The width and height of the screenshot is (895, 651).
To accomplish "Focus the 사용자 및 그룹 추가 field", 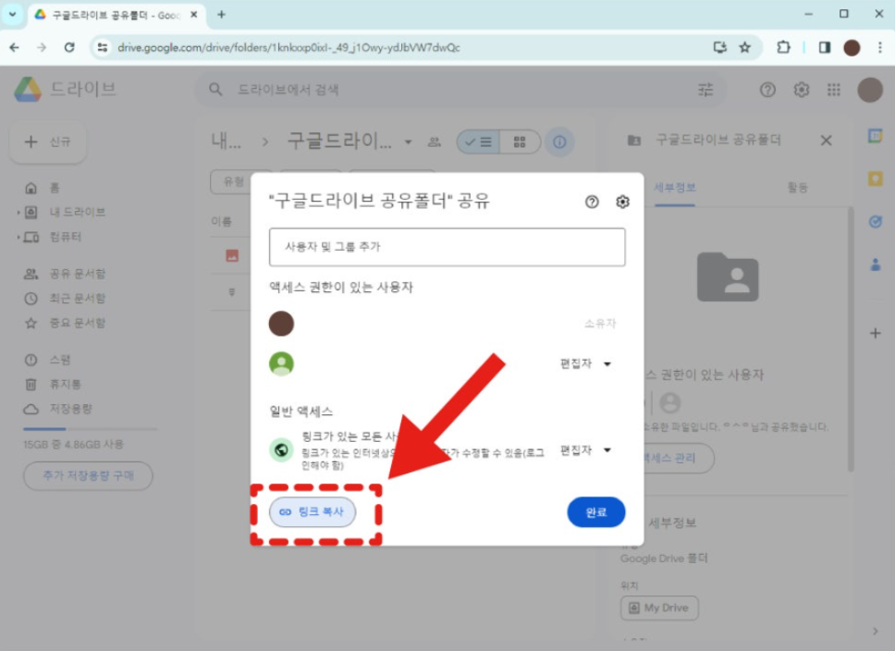I will [447, 247].
